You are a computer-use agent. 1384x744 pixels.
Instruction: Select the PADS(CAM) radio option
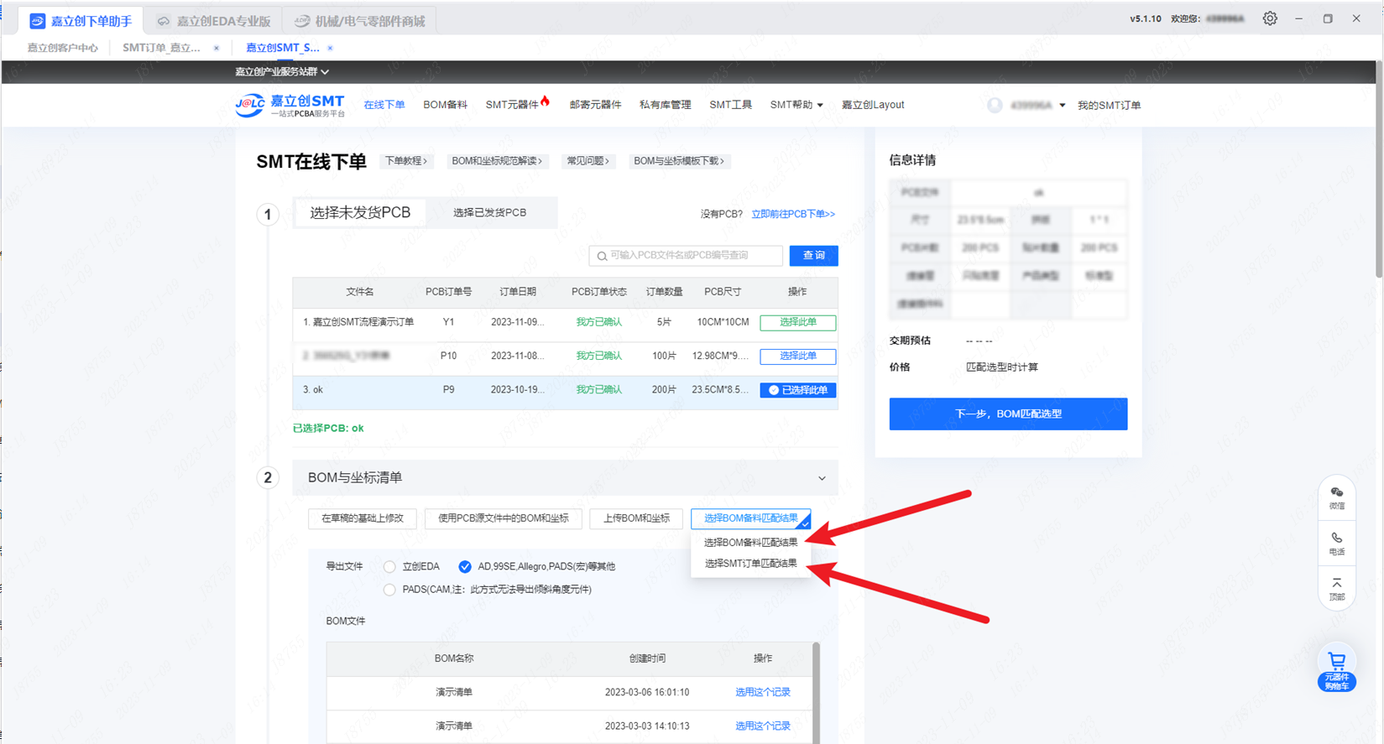[389, 590]
